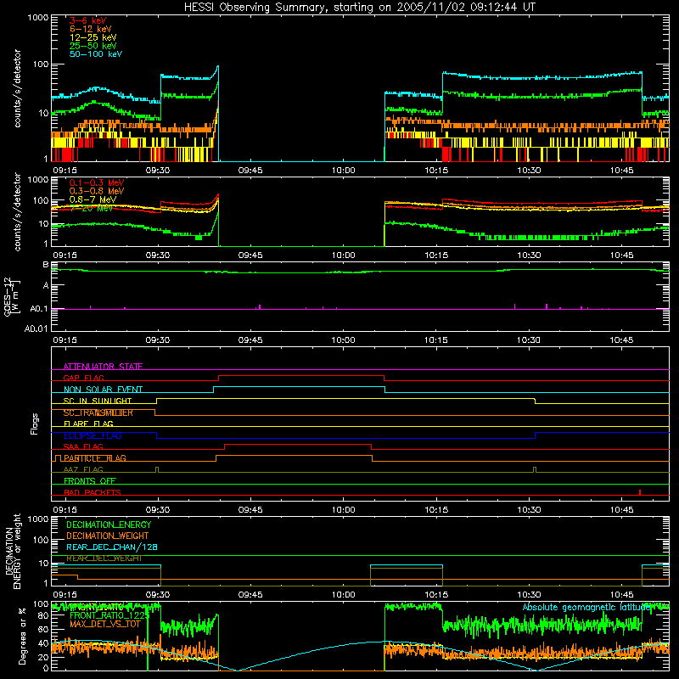Select the 3-6 keV legend label
Viewport: 679px width, 679px height.
(x=87, y=20)
